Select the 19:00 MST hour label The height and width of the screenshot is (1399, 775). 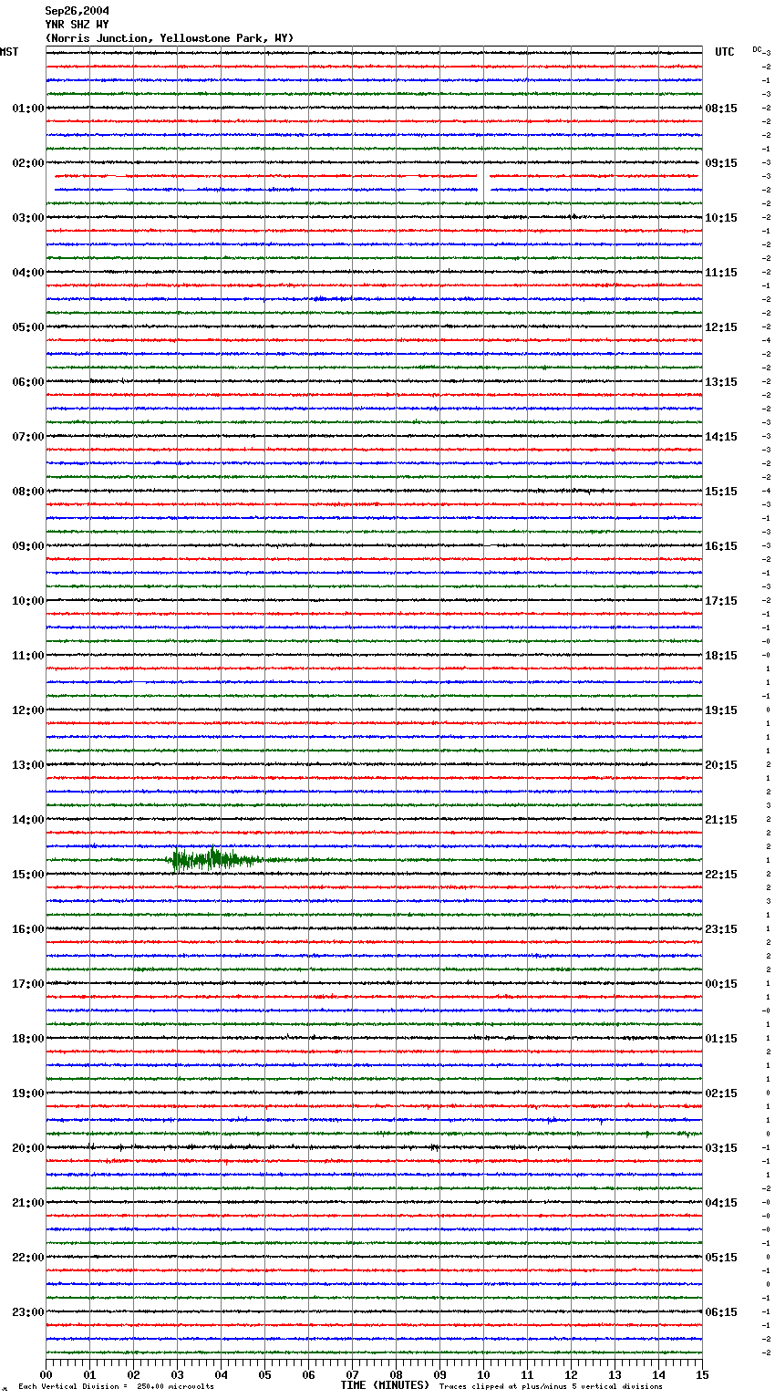pos(28,1093)
